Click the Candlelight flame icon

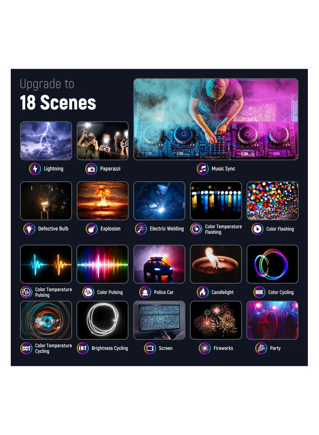click(203, 292)
